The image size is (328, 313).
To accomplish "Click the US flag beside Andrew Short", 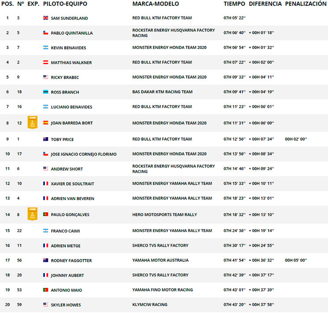I will tap(46, 168).
